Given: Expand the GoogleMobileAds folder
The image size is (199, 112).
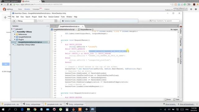Looking at the screenshot, I should point(15,37).
